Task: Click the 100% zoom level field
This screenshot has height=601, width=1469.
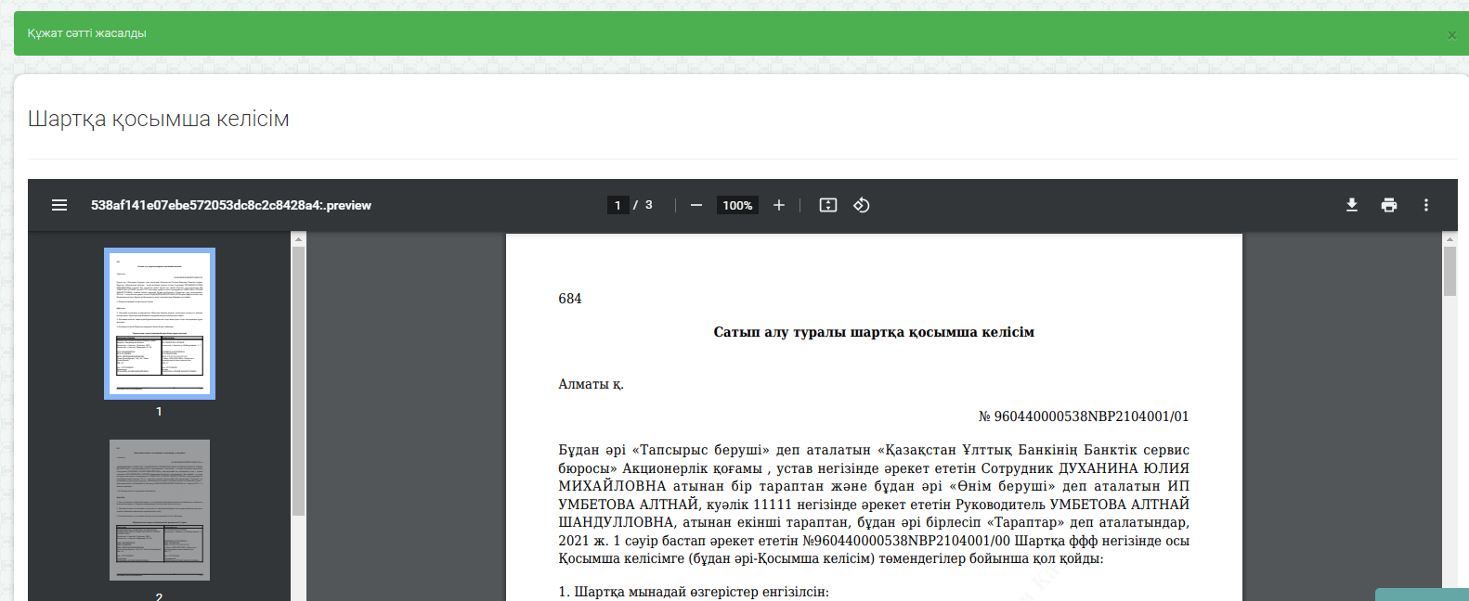Action: point(737,205)
